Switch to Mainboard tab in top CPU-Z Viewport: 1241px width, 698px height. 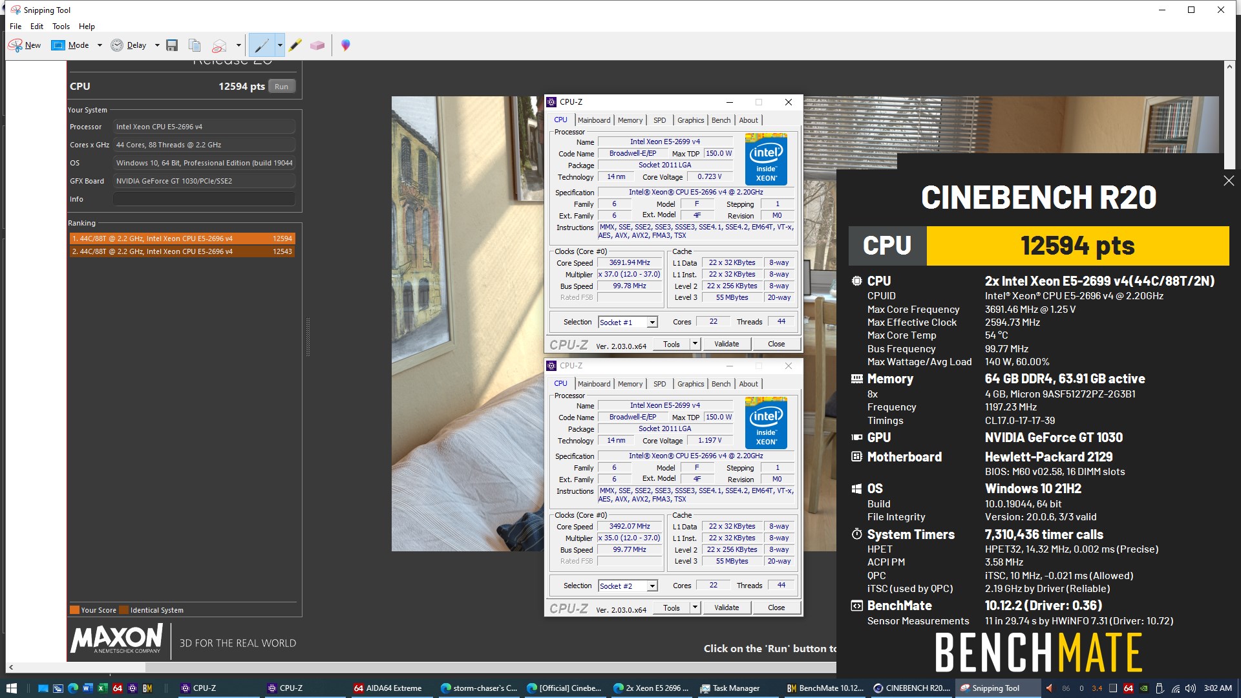coord(594,120)
